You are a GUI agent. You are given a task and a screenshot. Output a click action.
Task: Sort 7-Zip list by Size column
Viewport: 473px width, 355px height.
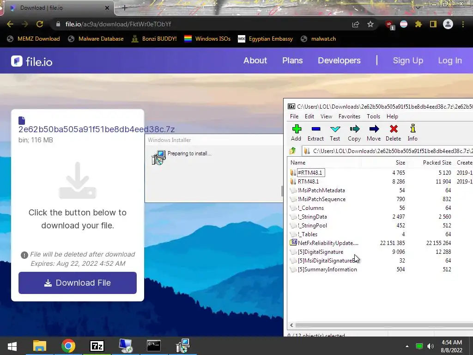384,162
